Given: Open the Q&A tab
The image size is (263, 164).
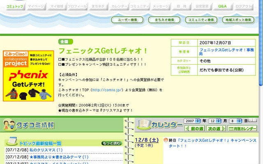Looking at the screenshot, I should coord(222,7).
